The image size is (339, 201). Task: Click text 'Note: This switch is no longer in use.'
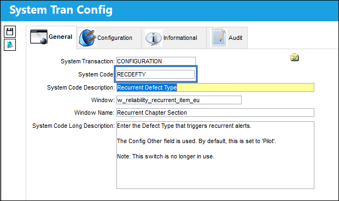(x=166, y=156)
